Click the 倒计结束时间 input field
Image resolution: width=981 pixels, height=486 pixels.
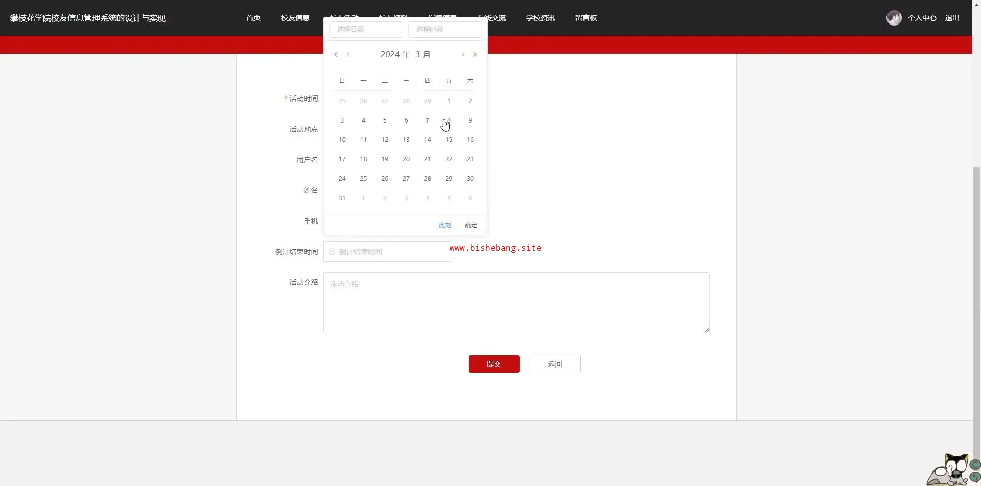(387, 252)
